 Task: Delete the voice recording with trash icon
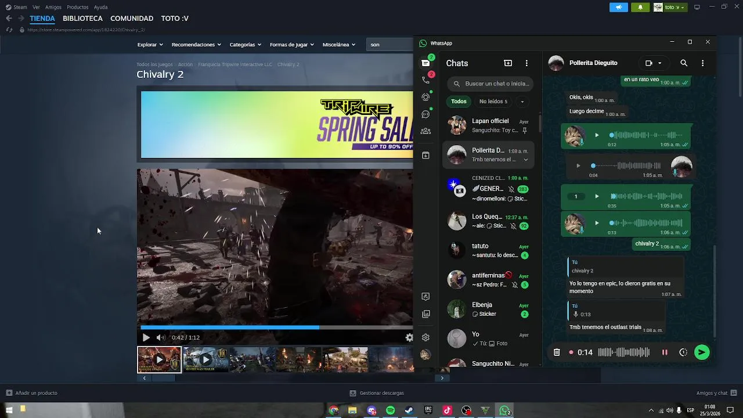[557, 352]
